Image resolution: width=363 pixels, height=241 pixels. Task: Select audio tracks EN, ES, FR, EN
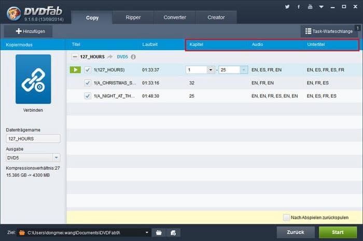(267, 70)
